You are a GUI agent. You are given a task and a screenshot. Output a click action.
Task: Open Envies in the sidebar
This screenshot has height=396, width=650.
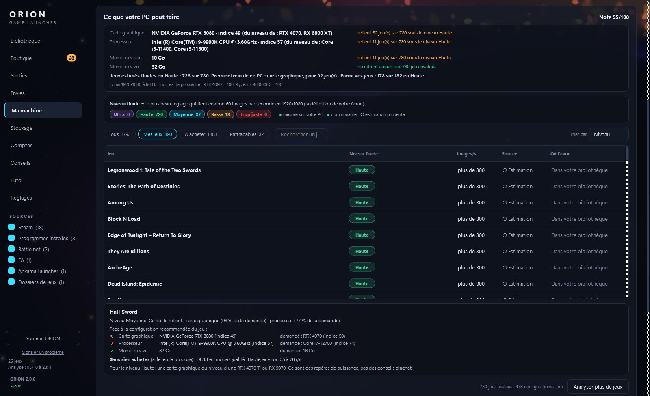pos(43,93)
